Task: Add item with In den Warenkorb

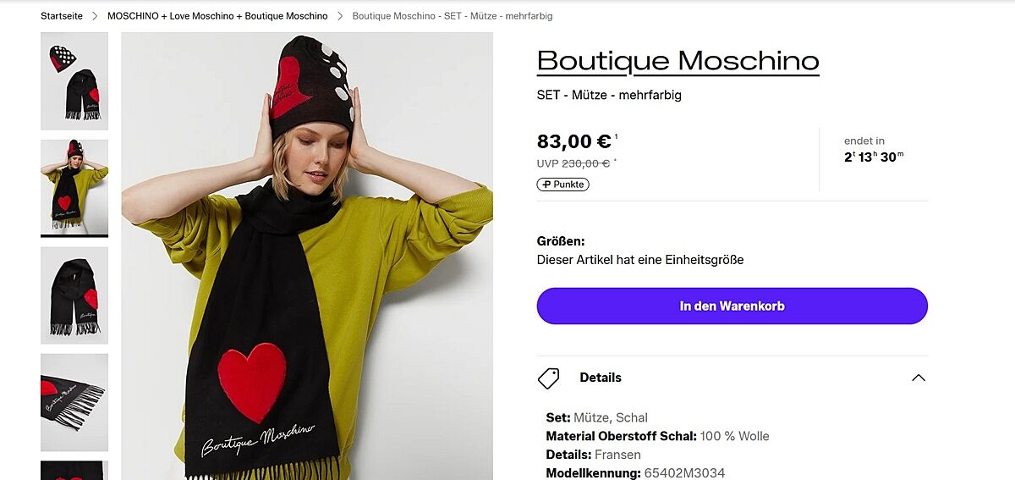Action: (732, 306)
